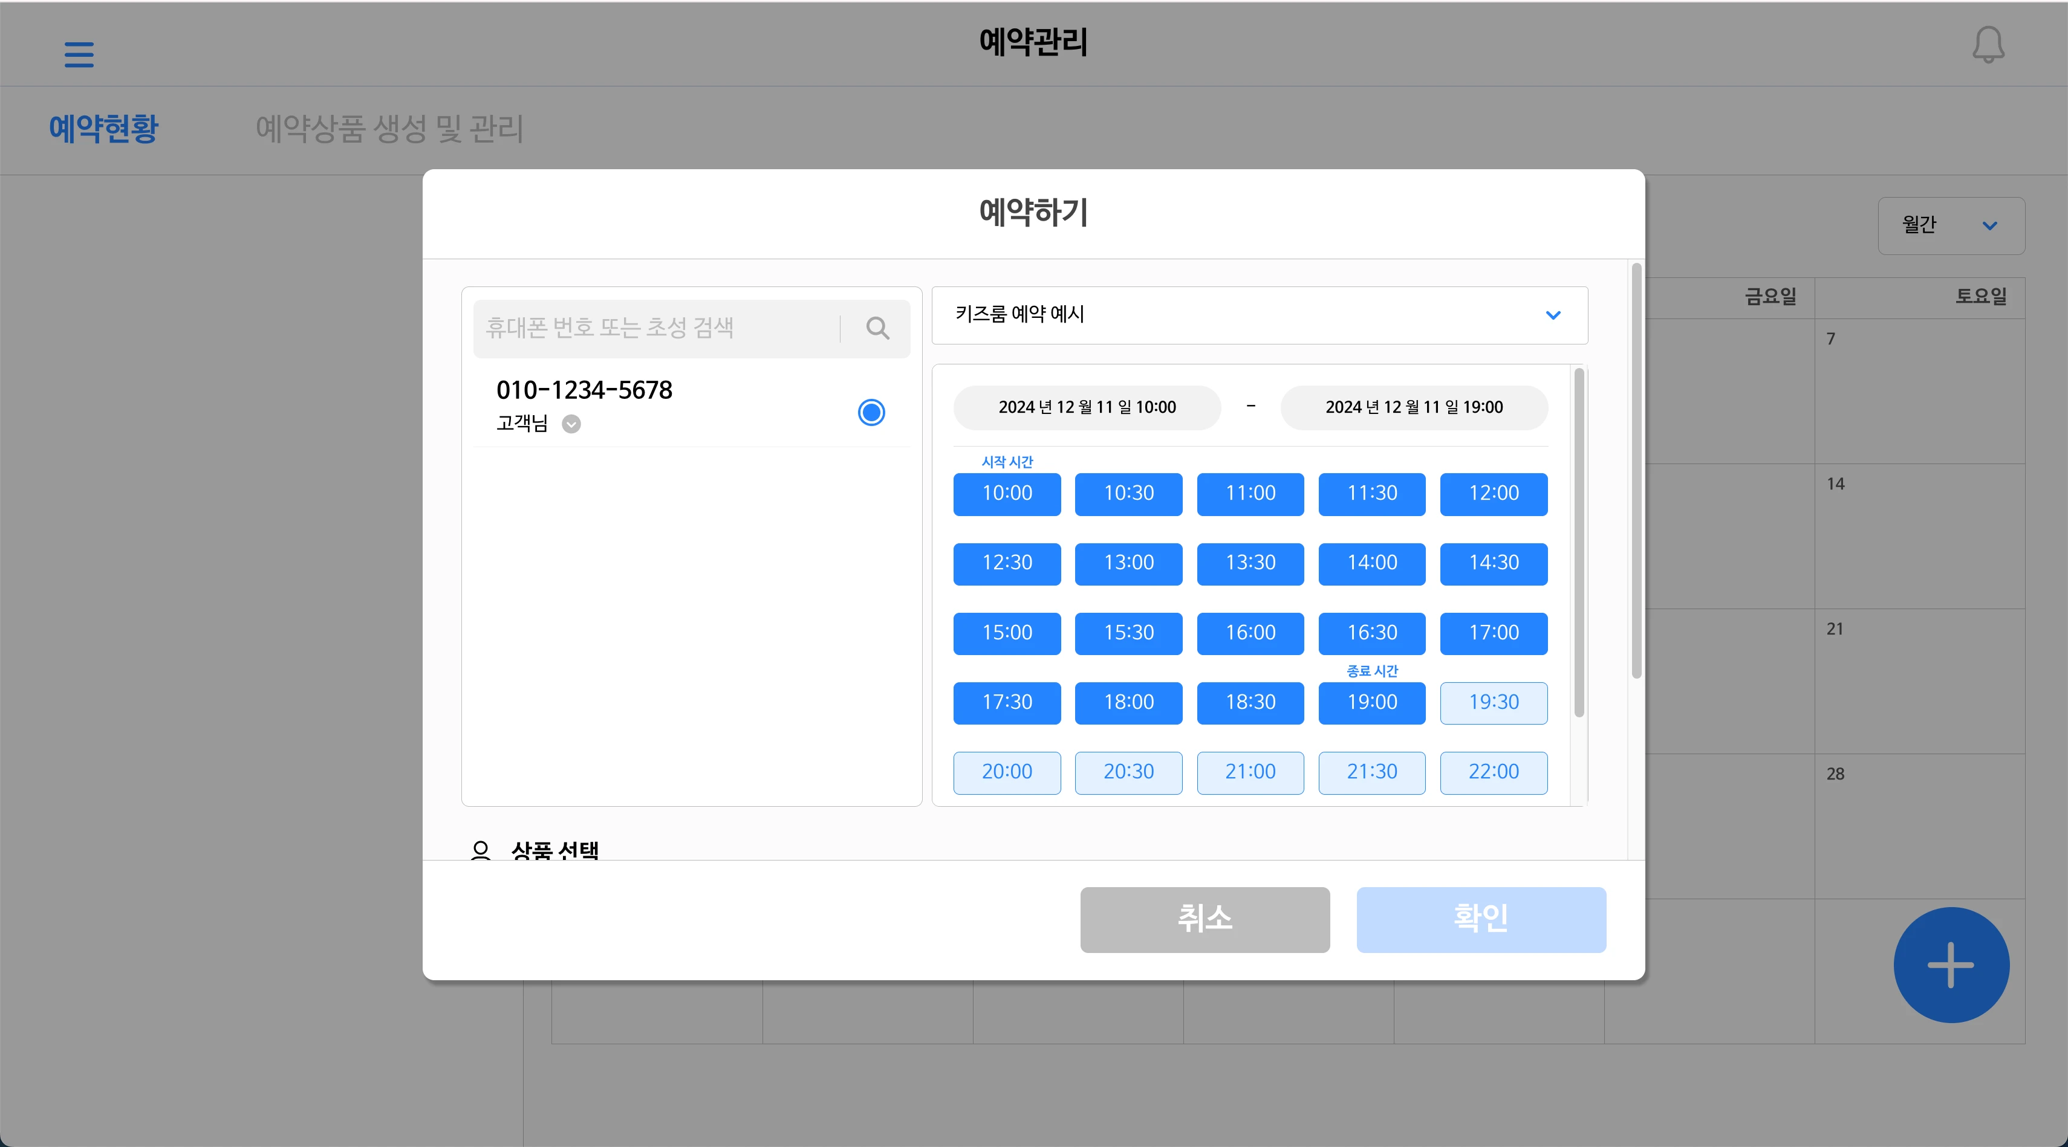The image size is (2068, 1147).
Task: Click the 취소 button
Action: tap(1204, 919)
